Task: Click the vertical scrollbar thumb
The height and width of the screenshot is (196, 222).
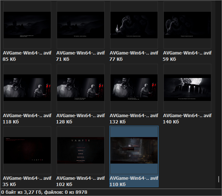Action: (219, 179)
